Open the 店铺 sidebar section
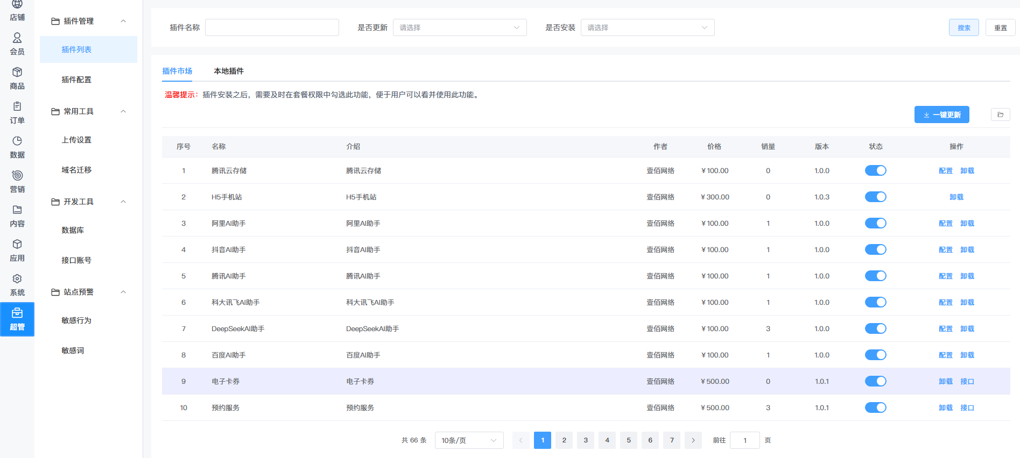The image size is (1020, 458). 17,11
